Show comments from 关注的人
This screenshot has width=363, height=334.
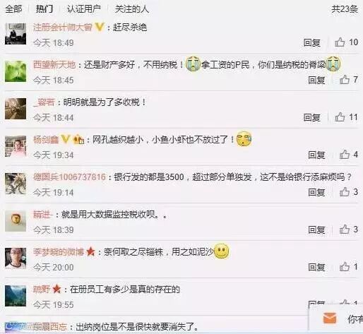pyautogui.click(x=132, y=9)
